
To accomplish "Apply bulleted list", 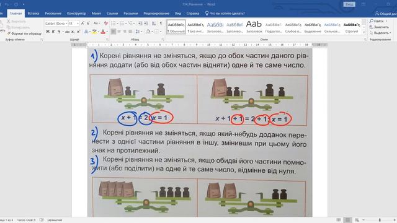I will point(113,24).
